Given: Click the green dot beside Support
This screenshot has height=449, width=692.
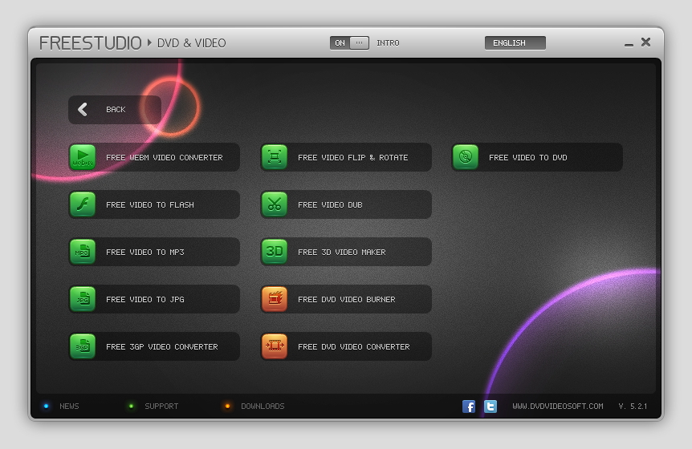Looking at the screenshot, I should point(131,407).
